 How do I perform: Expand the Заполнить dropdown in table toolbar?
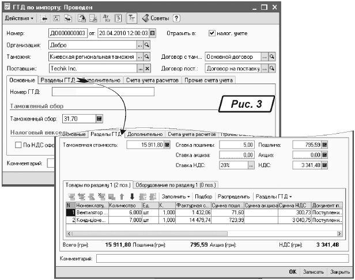click(176, 196)
